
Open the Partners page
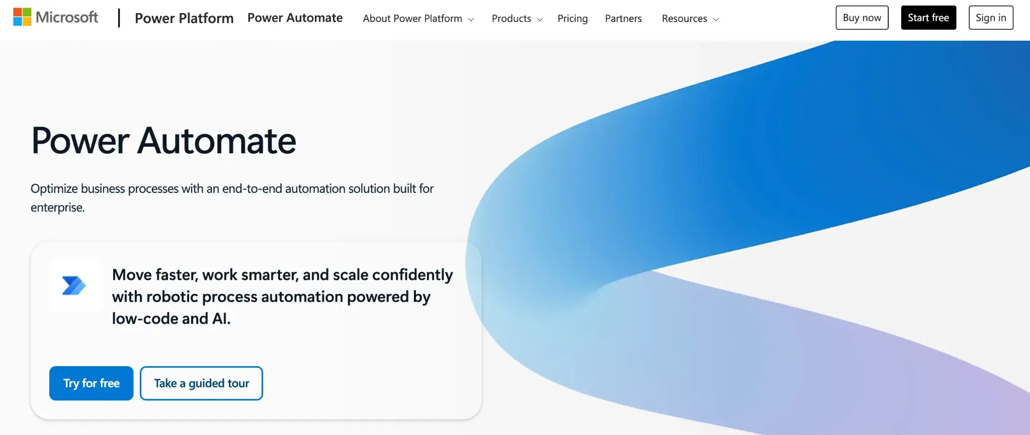(623, 19)
